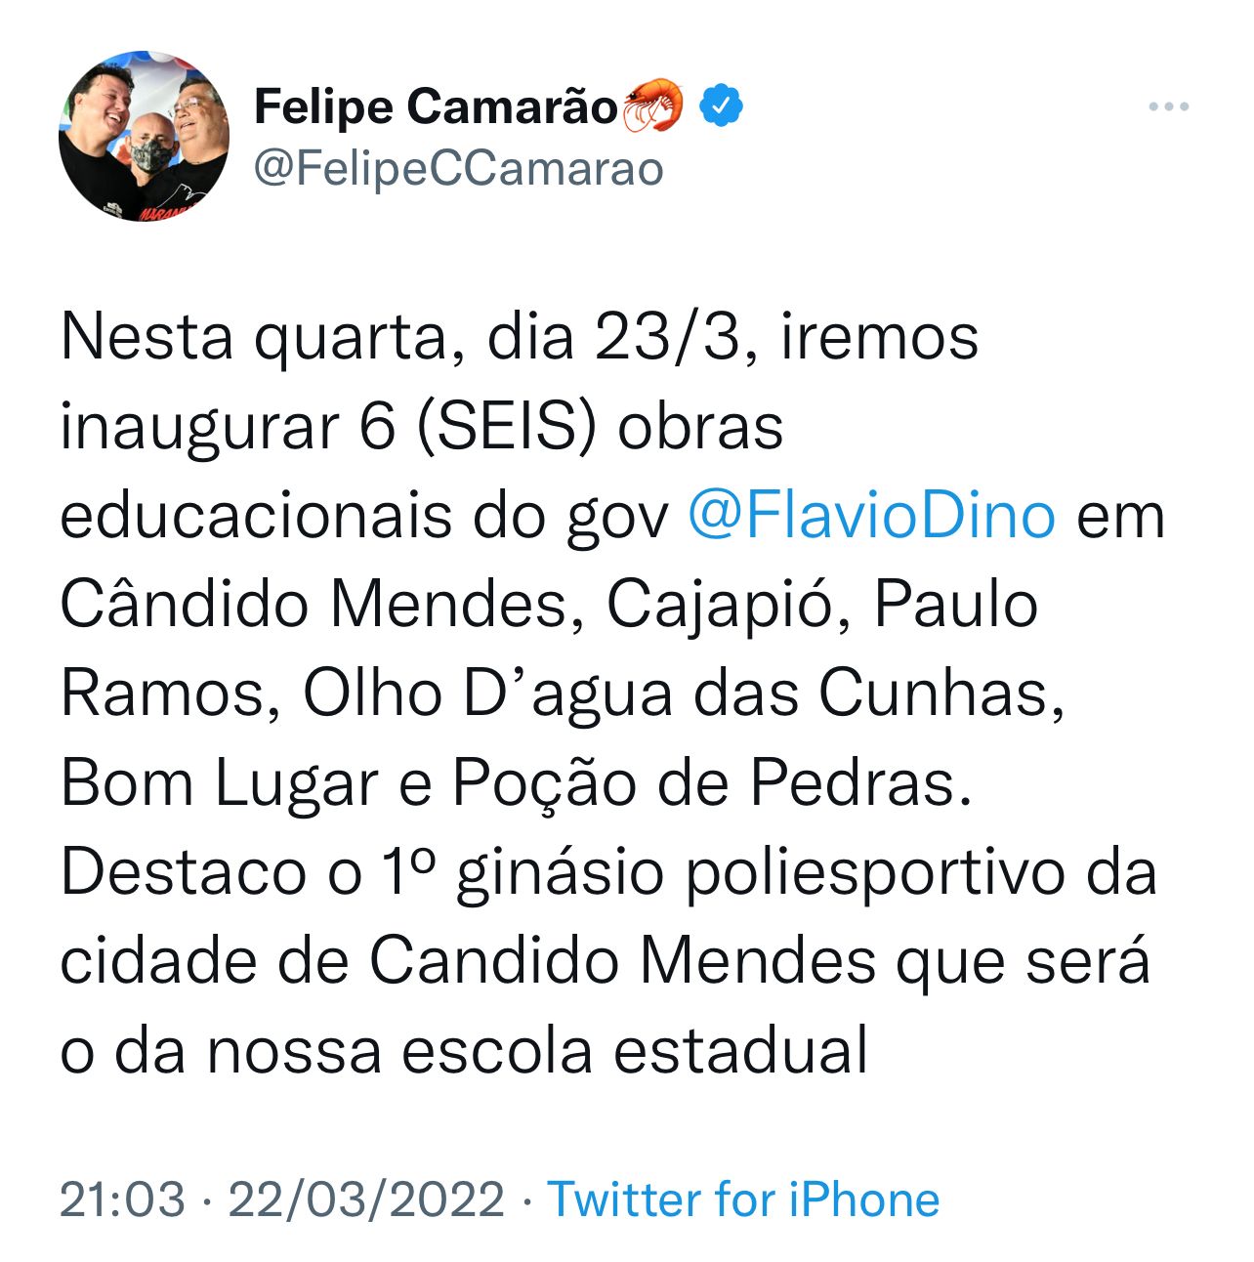Open the @FlavioDino mention link

[x=872, y=515]
